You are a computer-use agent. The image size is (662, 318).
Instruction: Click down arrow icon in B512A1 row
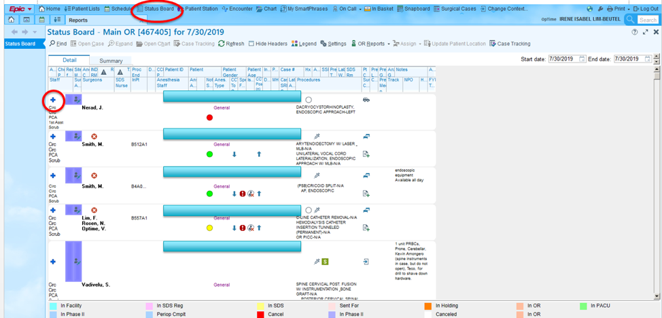point(234,154)
